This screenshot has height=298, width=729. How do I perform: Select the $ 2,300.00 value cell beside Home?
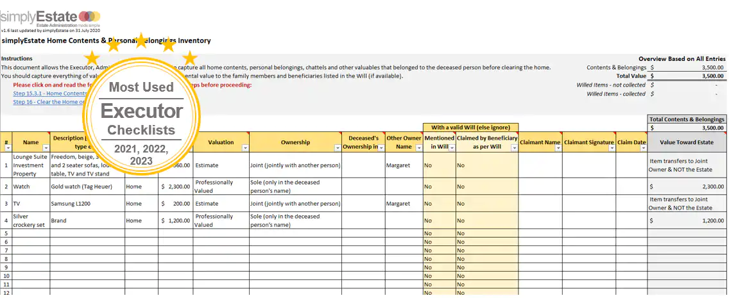(176, 186)
